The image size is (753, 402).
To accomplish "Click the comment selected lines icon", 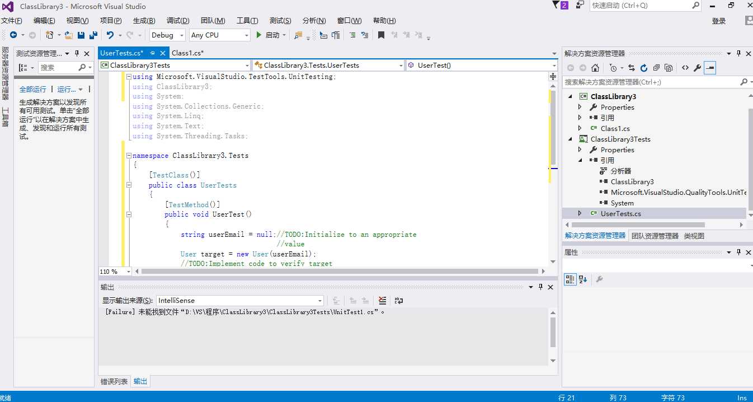I will click(x=352, y=35).
